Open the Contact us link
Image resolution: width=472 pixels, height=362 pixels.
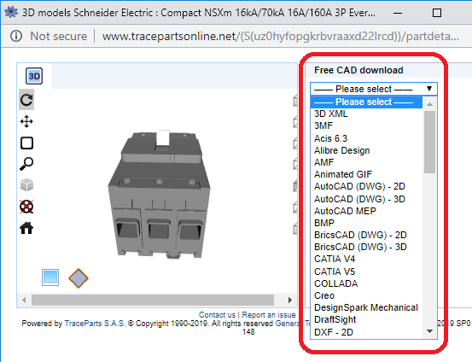point(217,315)
